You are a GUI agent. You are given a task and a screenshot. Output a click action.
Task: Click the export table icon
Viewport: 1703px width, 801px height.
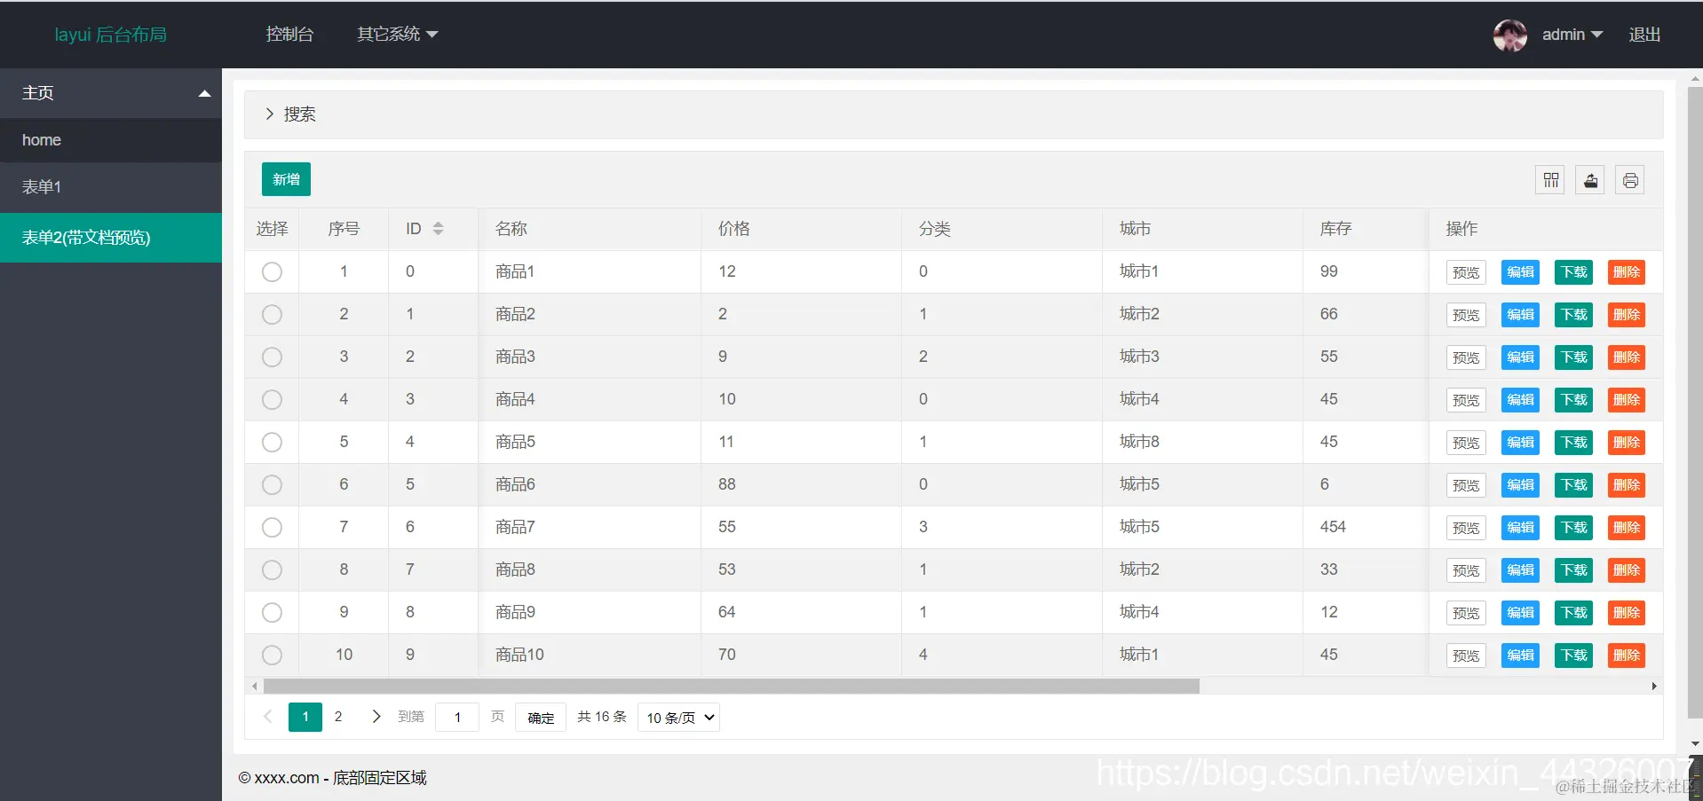pyautogui.click(x=1590, y=180)
